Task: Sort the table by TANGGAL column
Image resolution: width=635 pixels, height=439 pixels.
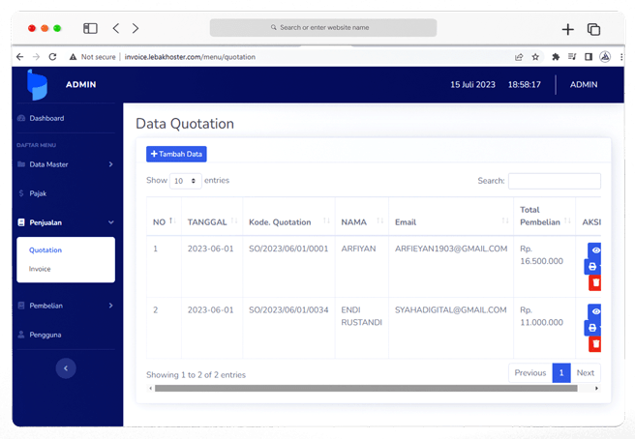Action: click(x=212, y=221)
